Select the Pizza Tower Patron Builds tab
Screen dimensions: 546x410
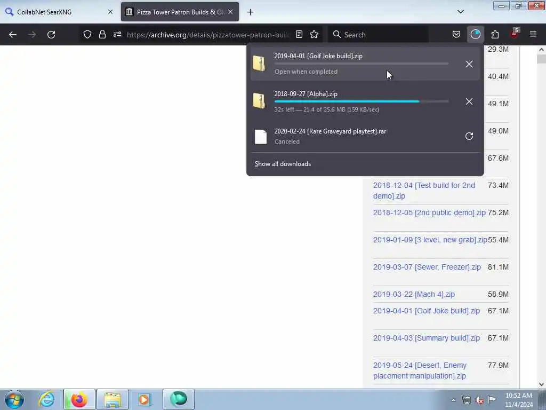coord(180,12)
